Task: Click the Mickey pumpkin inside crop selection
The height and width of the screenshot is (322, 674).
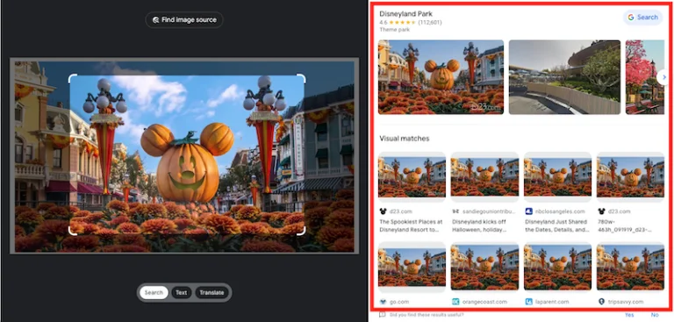Action: 188,162
